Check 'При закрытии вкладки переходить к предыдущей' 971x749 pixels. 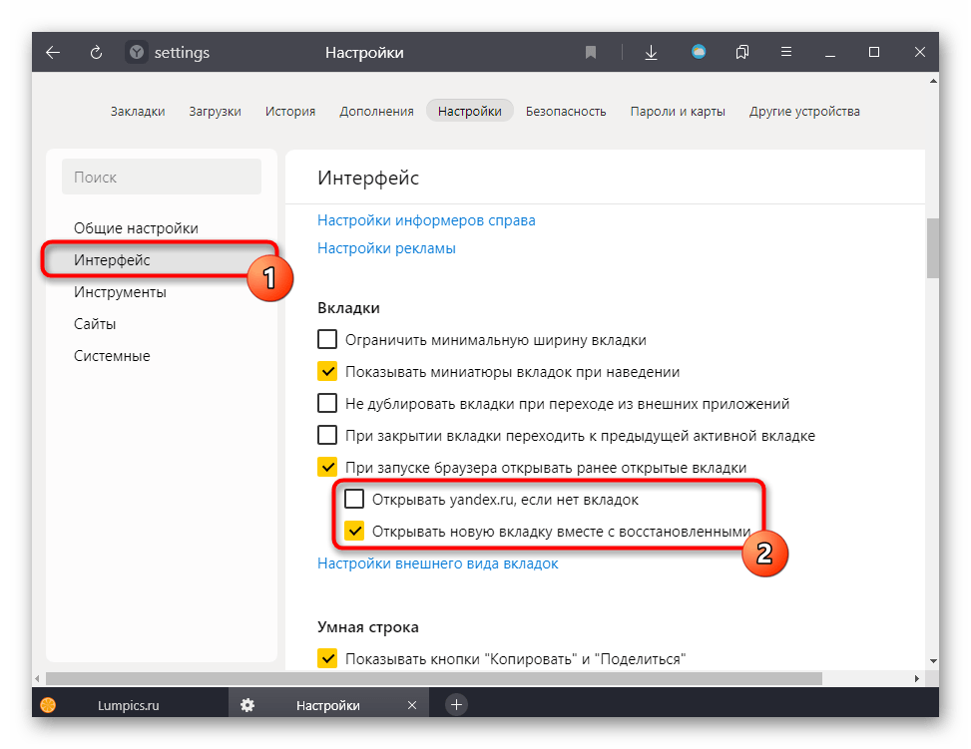(327, 435)
